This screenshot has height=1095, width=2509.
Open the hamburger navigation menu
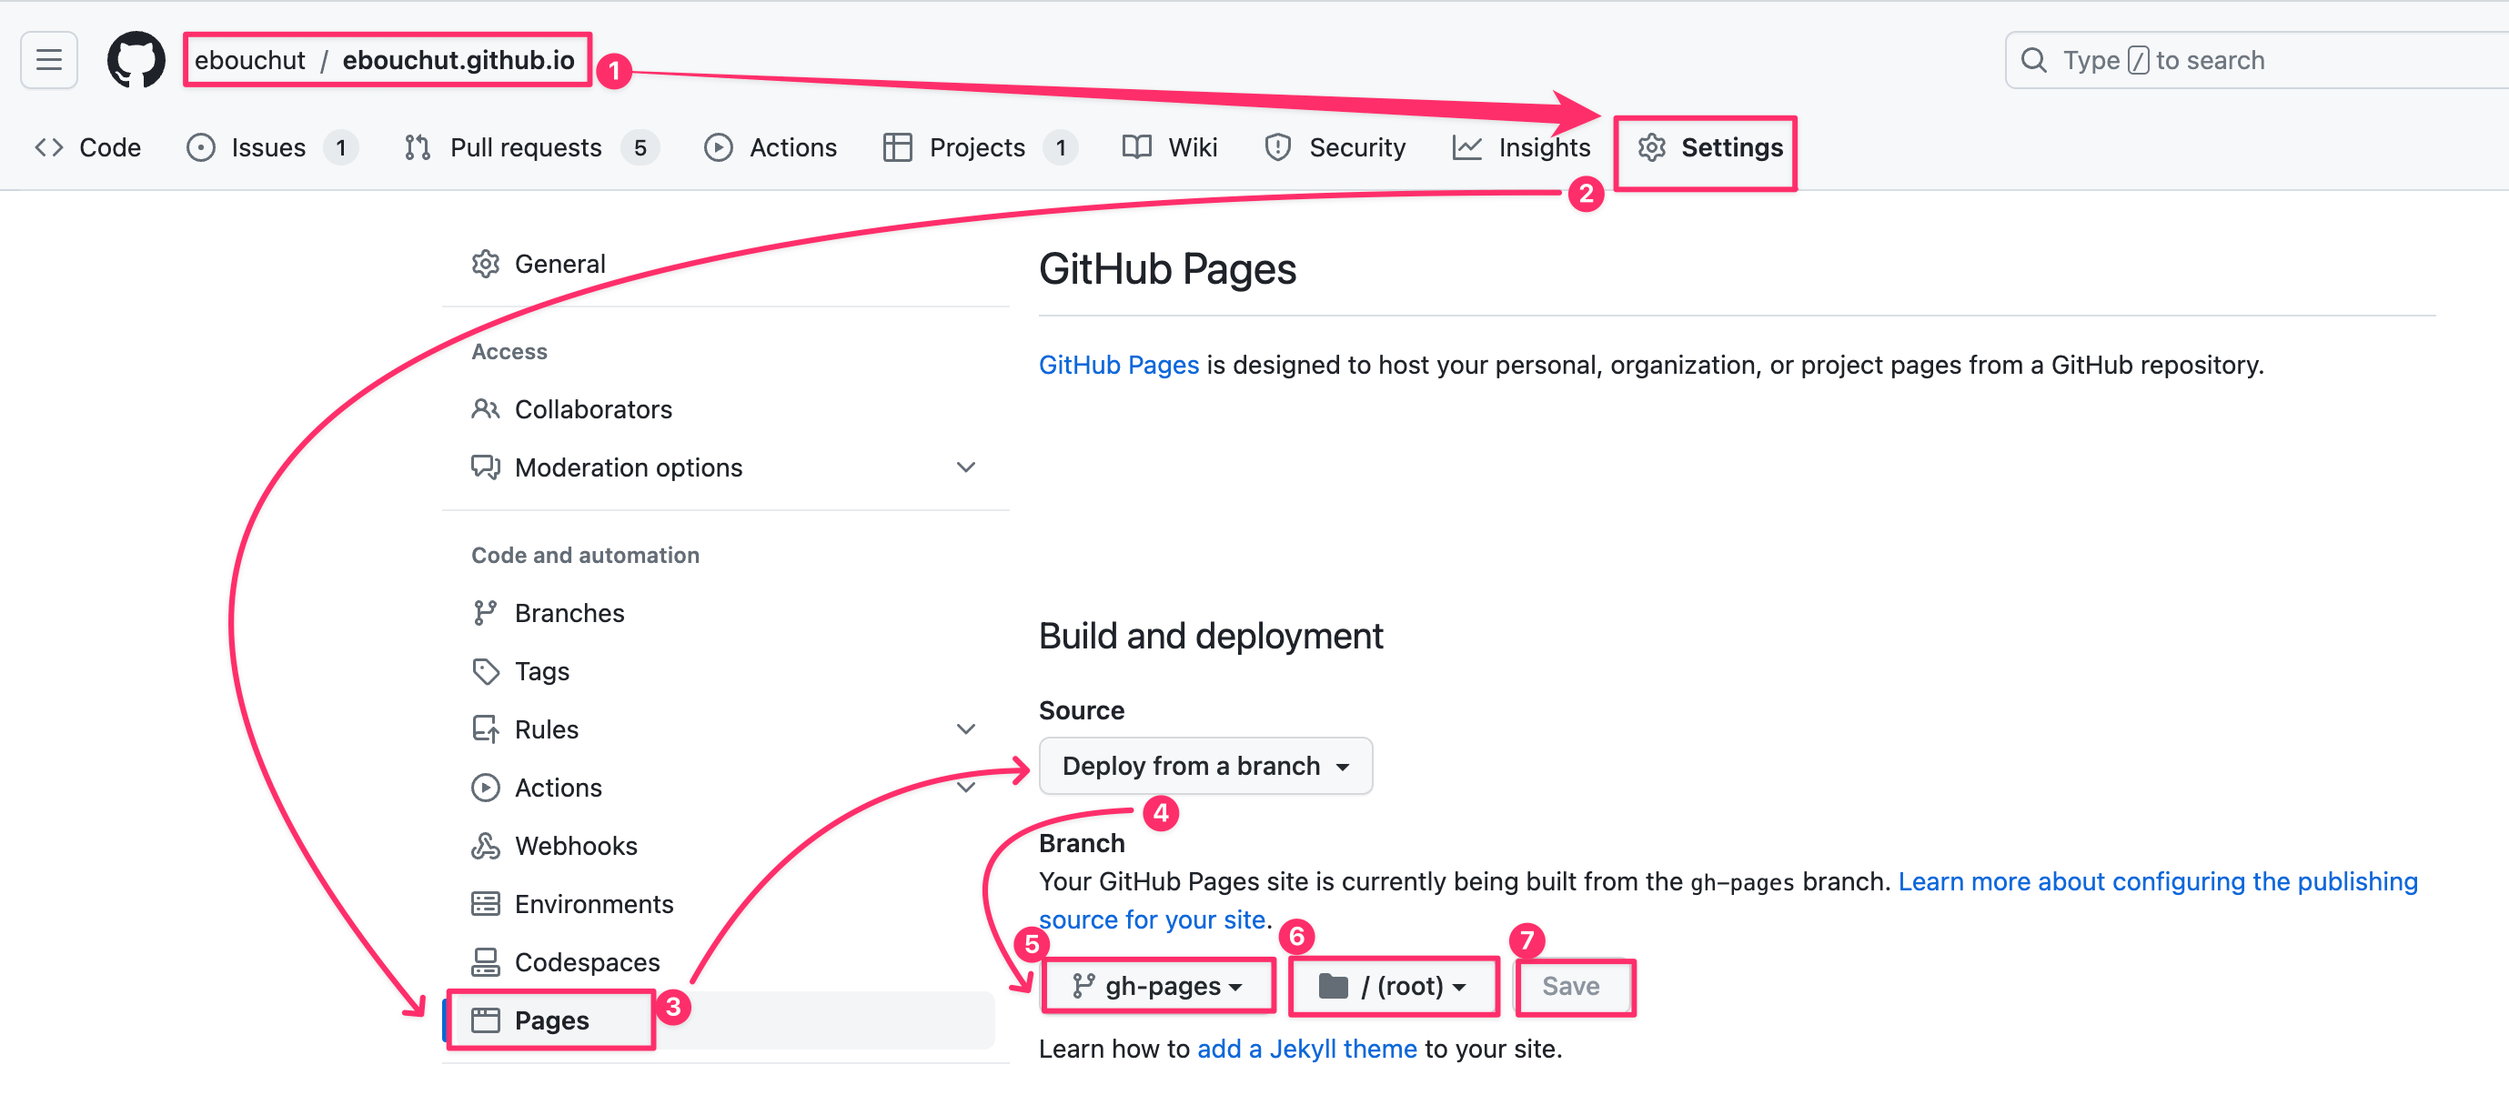coord(49,60)
